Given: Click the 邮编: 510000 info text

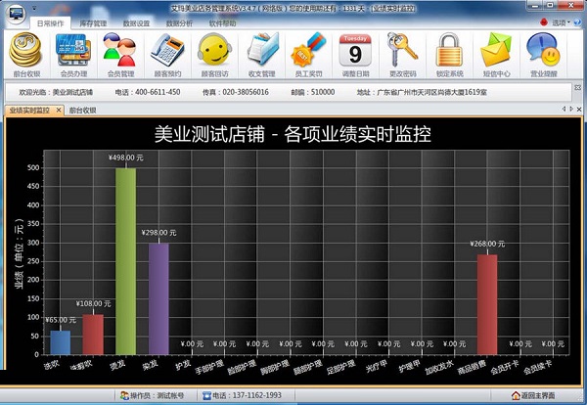Looking at the screenshot, I should 313,92.
